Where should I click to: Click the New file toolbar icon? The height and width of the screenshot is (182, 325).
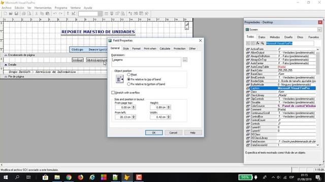[x=5, y=14]
